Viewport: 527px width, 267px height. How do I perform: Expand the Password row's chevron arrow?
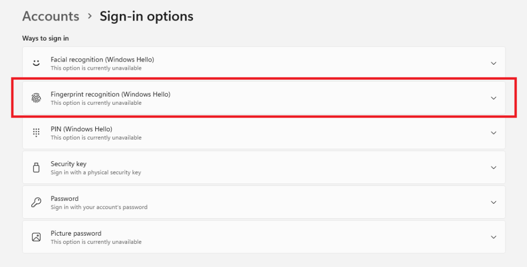(494, 202)
